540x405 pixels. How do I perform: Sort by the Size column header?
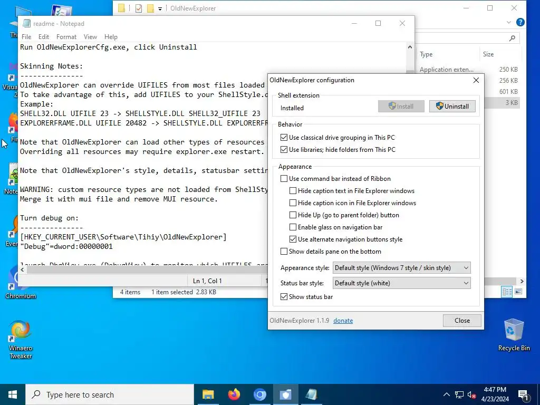coord(500,54)
